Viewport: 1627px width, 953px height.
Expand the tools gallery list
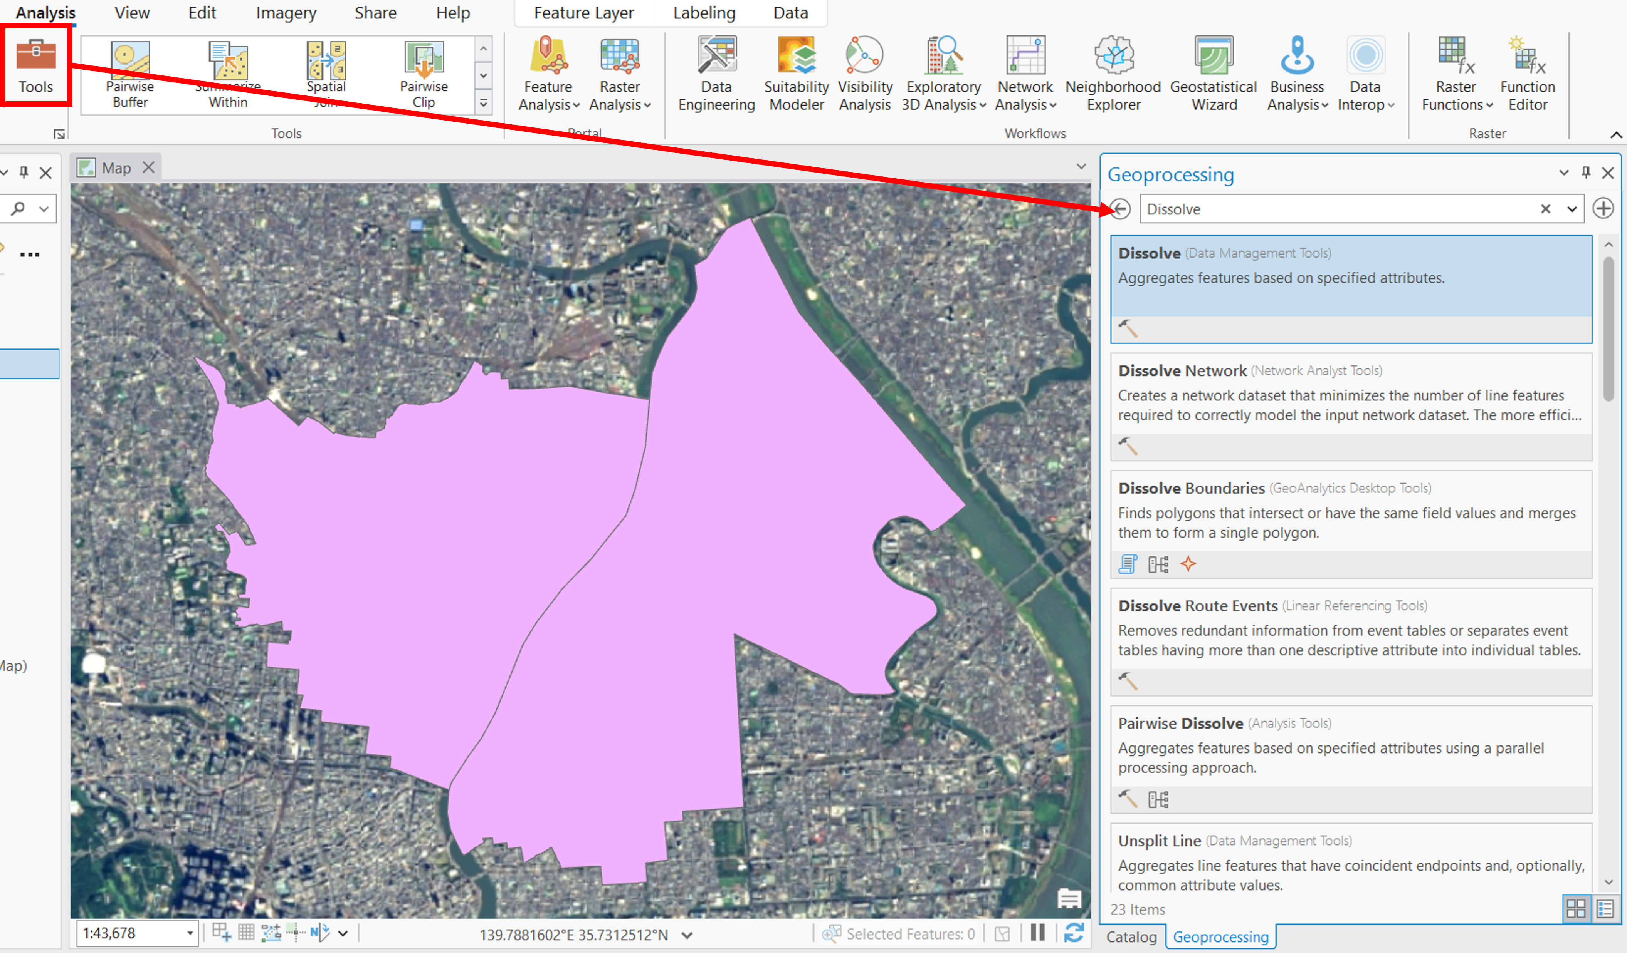[484, 102]
